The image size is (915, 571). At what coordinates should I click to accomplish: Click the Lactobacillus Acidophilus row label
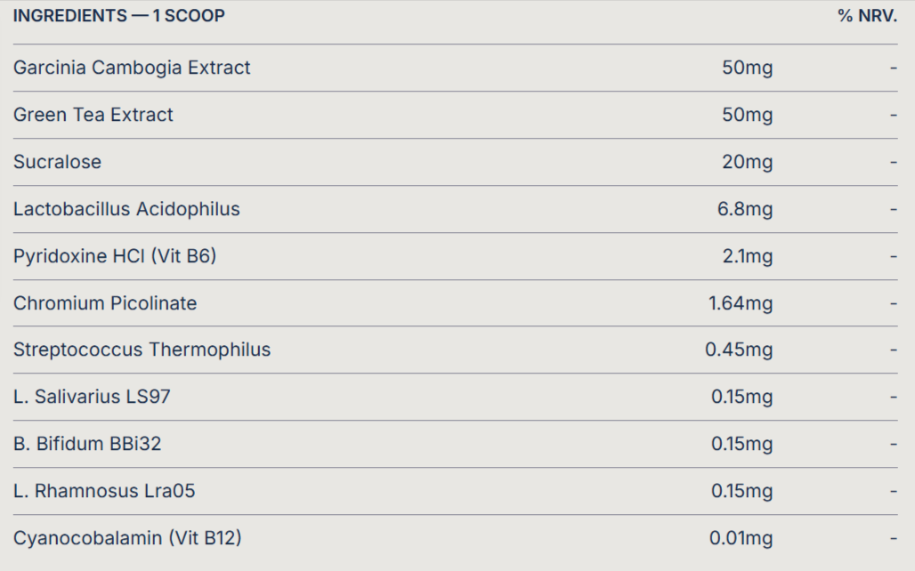pyautogui.click(x=126, y=209)
